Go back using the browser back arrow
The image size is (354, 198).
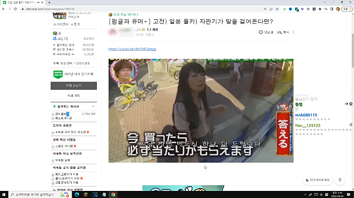(x=4, y=9)
